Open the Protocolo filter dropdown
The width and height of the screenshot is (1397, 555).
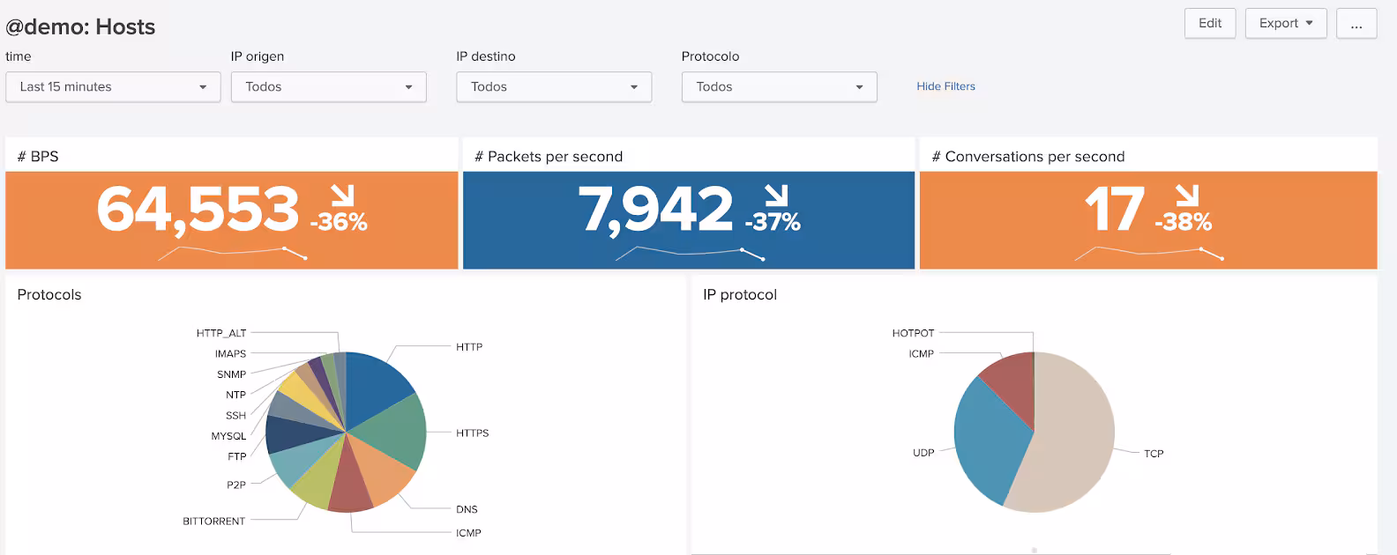[779, 87]
